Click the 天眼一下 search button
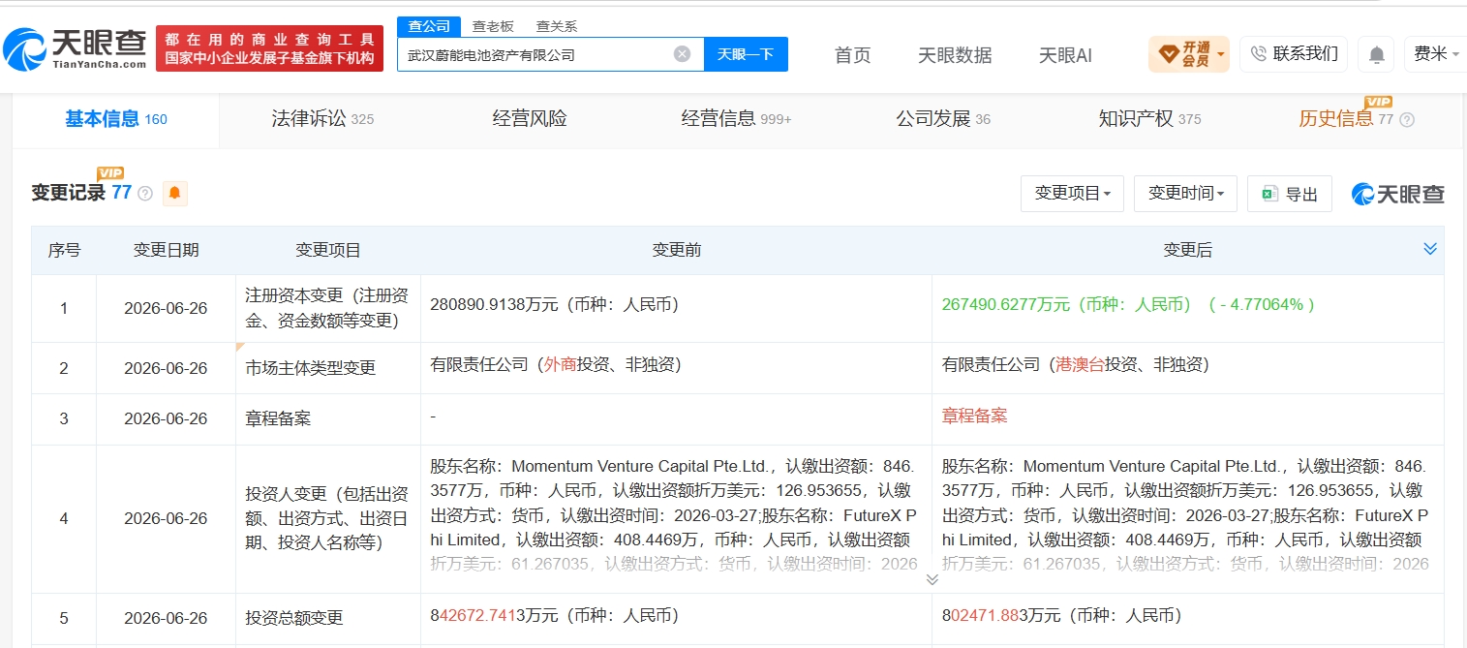Screen dimensions: 1467x648 click(746, 54)
